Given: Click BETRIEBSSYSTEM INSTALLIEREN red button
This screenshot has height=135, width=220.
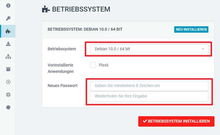Looking at the screenshot, I should (176, 121).
